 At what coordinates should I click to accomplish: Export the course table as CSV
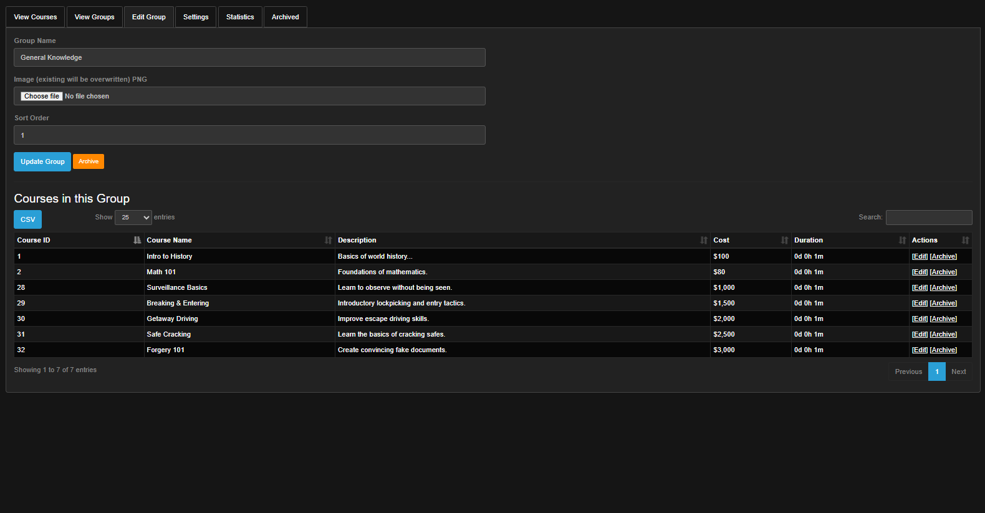coord(28,219)
